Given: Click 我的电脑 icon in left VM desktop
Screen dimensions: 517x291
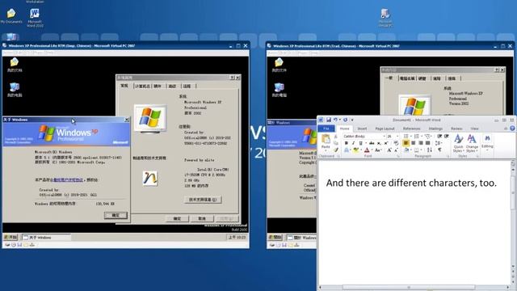Looking at the screenshot, I should click(x=15, y=90).
